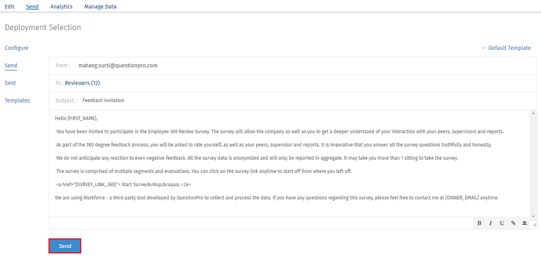Expand the Default Template dropdown
The width and height of the screenshot is (541, 257).
506,48
